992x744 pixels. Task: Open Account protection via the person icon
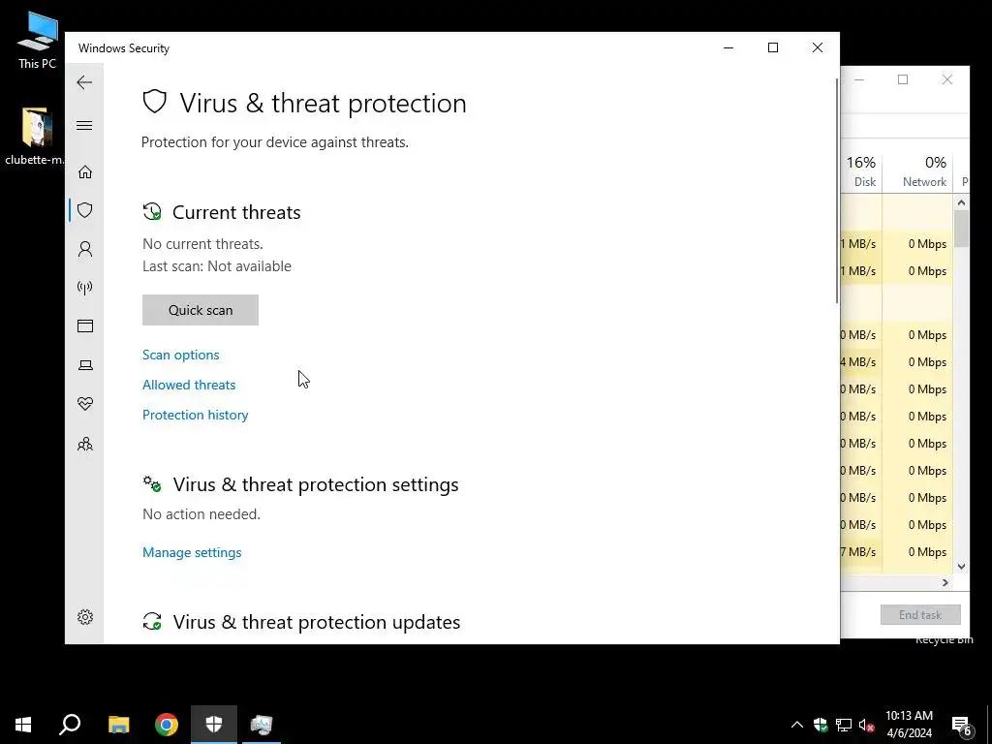click(85, 249)
